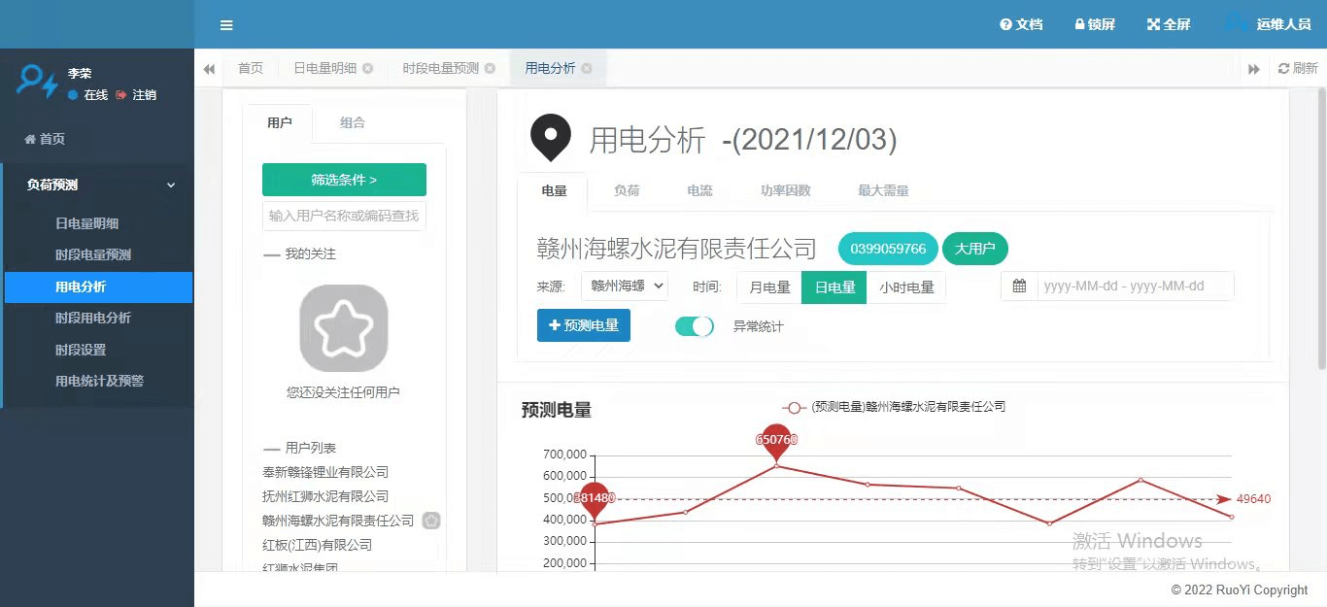
Task: Click the calendar icon by the date range
Action: (x=1019, y=287)
